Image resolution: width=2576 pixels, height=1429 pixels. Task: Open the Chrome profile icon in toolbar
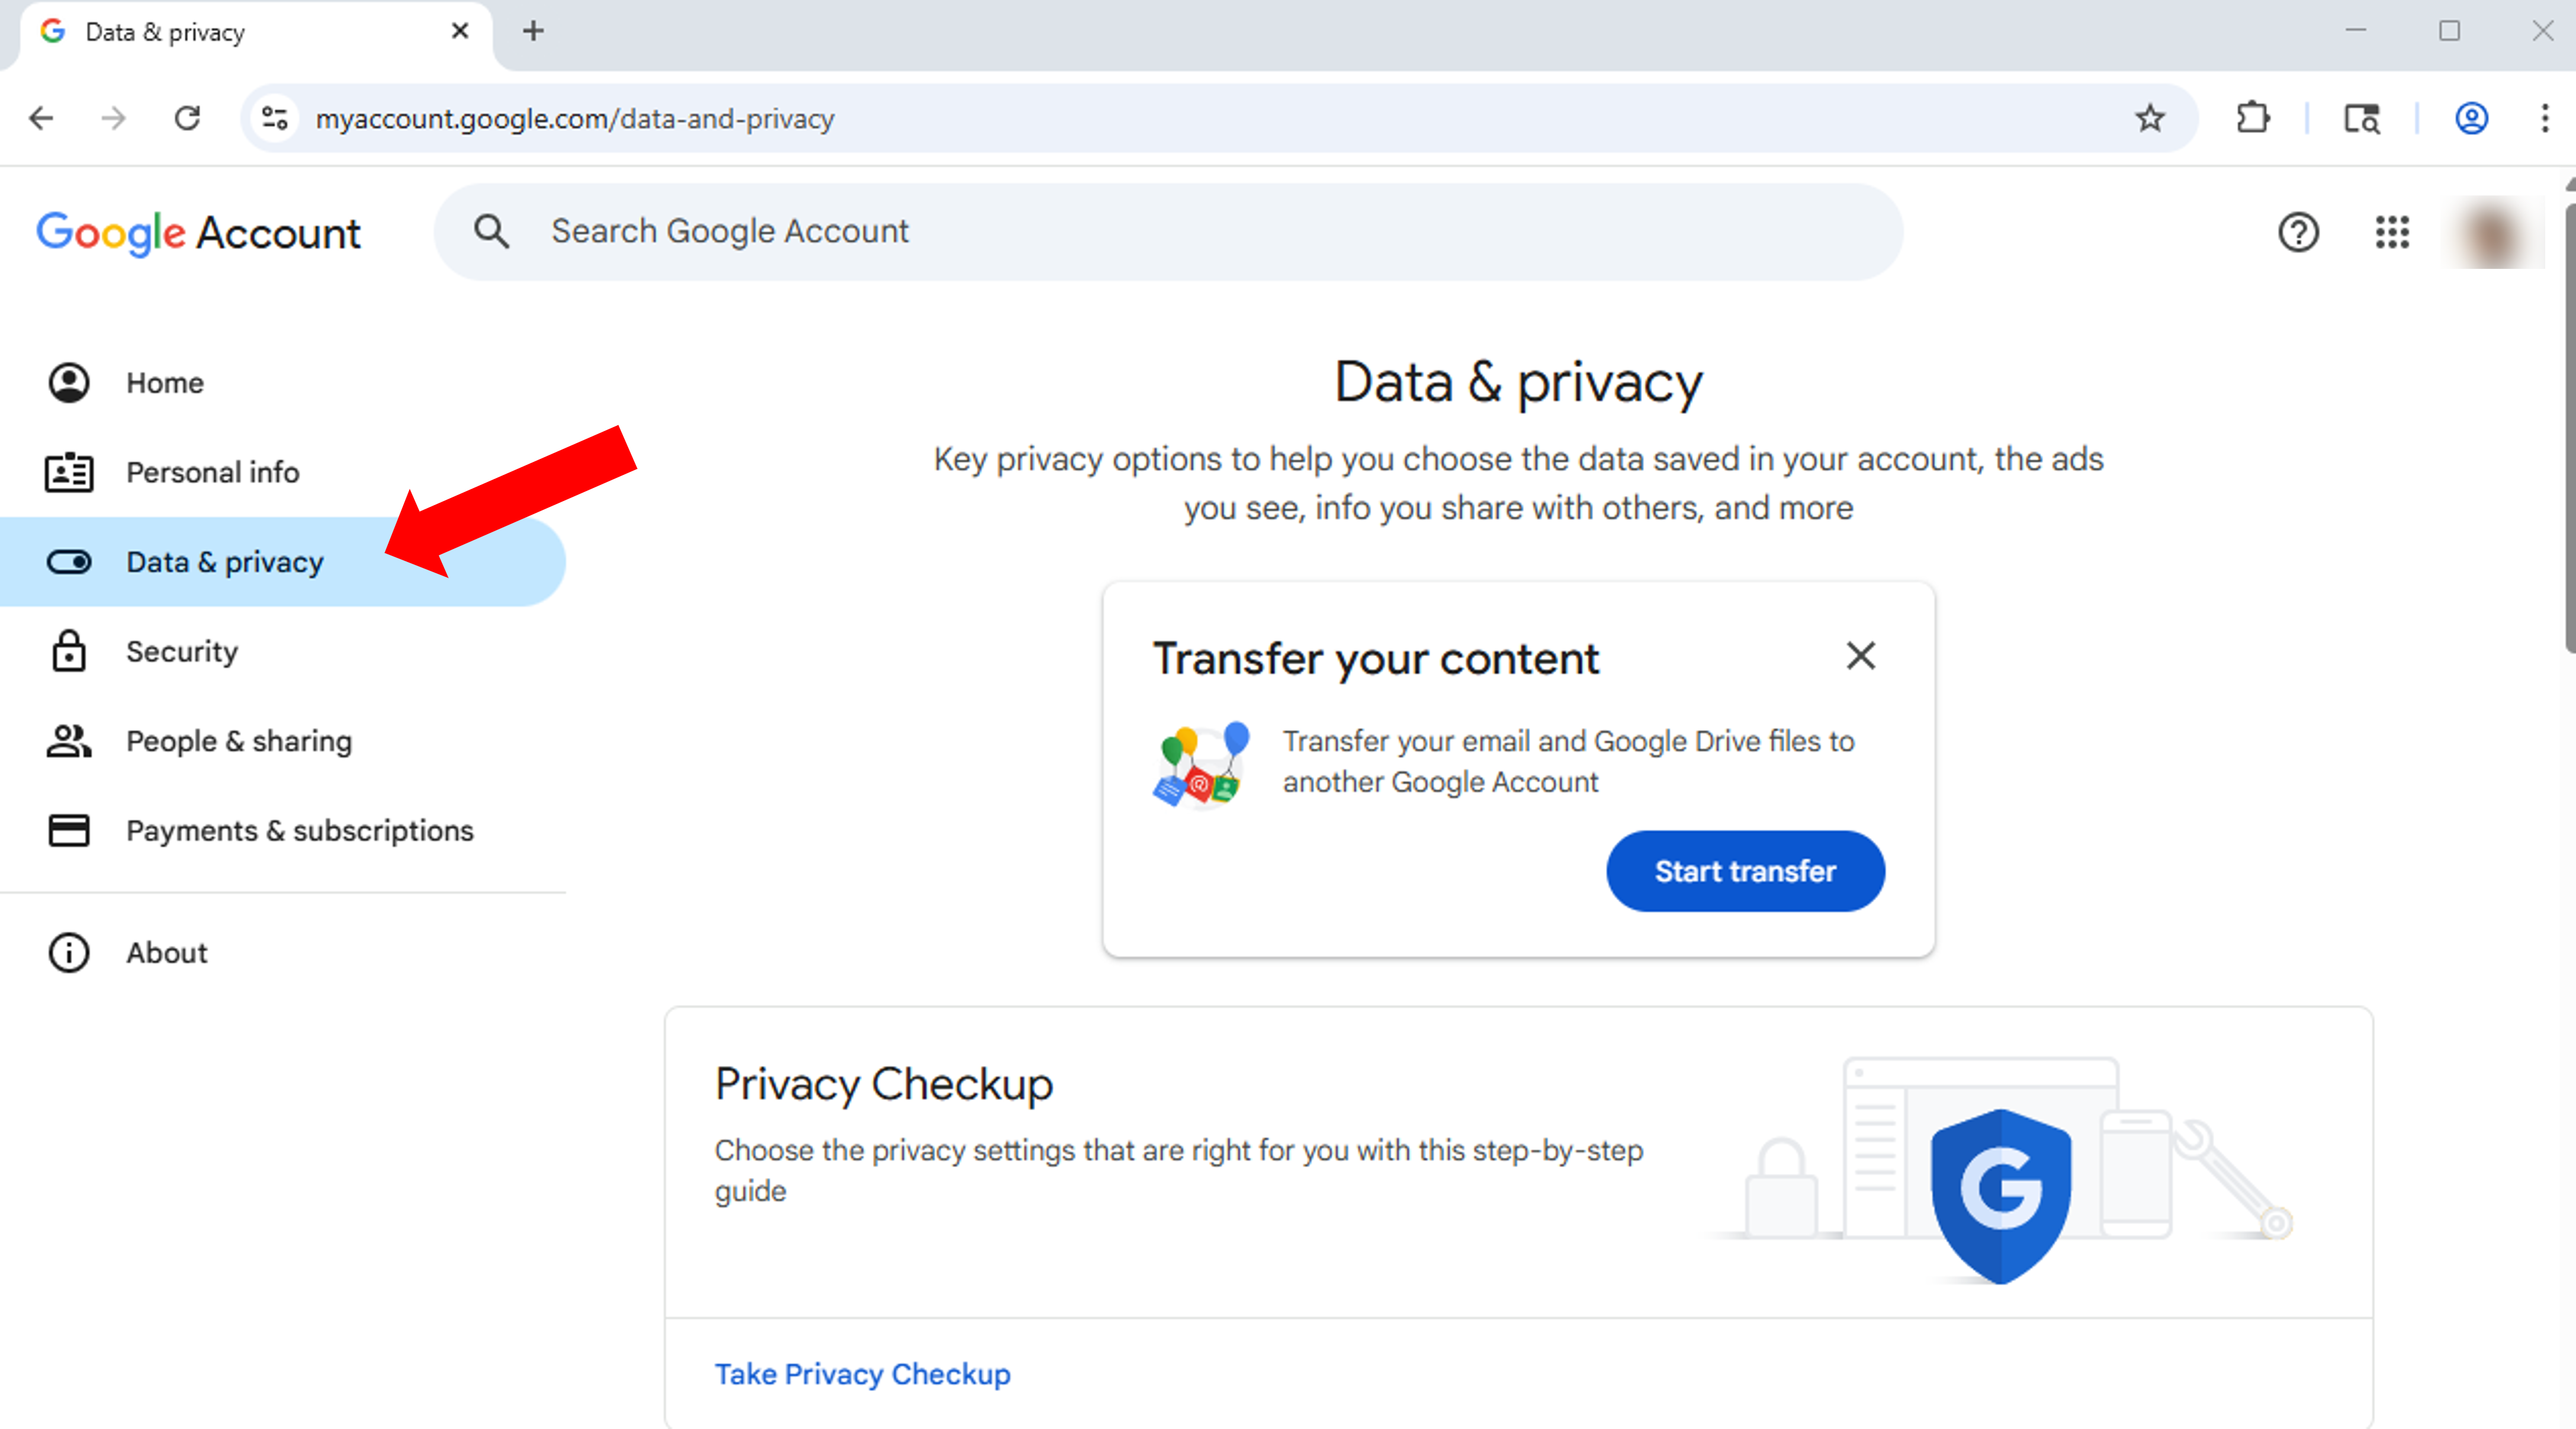2471,118
